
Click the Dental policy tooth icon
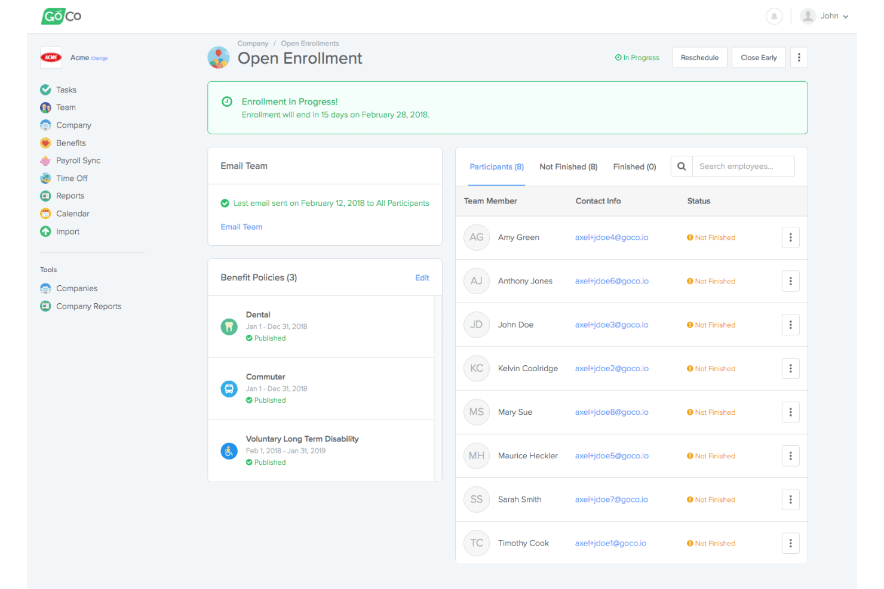[x=229, y=326]
